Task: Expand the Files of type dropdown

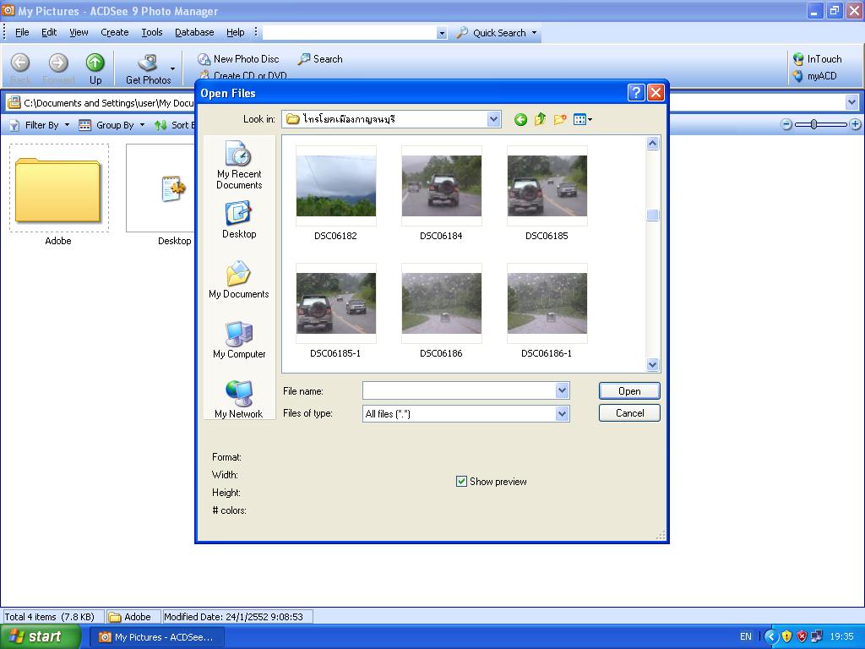Action: [562, 413]
